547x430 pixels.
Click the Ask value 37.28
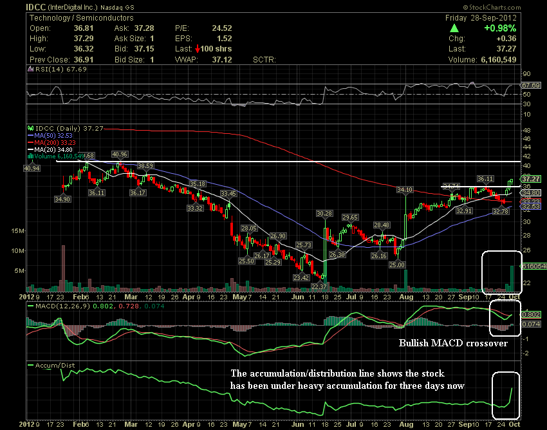pos(144,28)
